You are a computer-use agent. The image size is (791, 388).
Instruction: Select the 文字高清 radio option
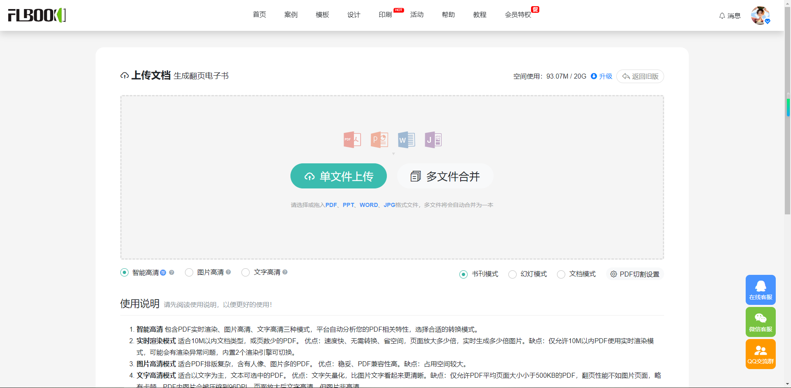point(246,272)
